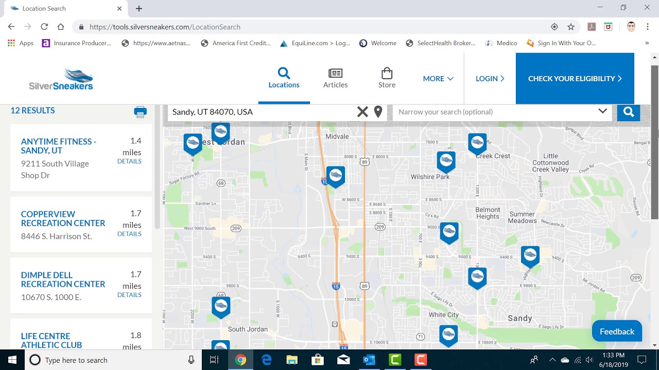
Task: Open Insurance Producer bookmark
Action: 76,43
